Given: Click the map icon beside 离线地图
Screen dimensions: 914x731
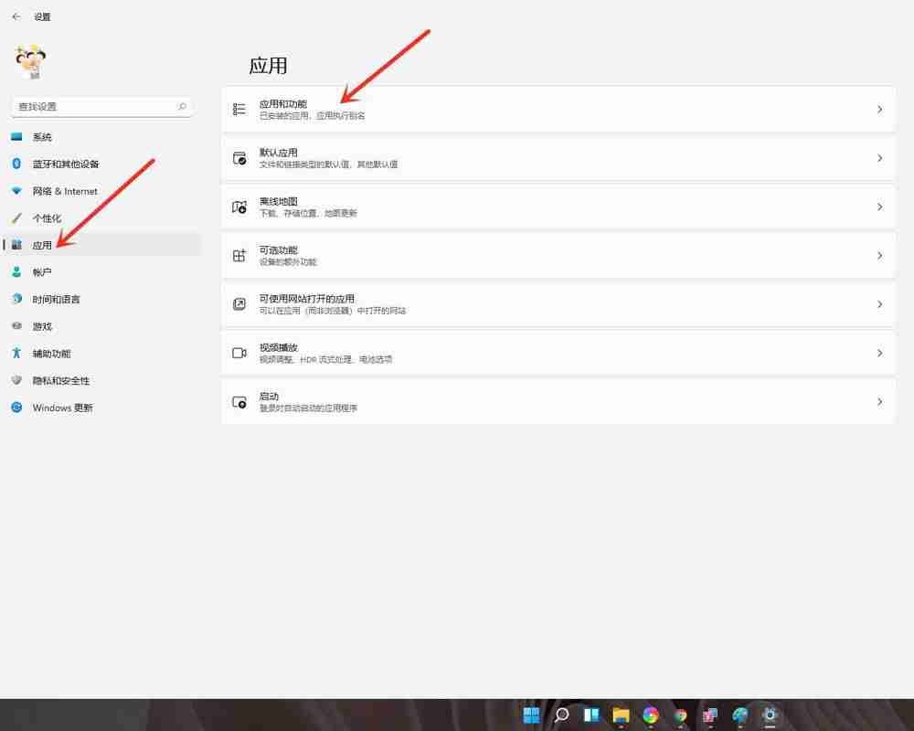Looking at the screenshot, I should (239, 207).
